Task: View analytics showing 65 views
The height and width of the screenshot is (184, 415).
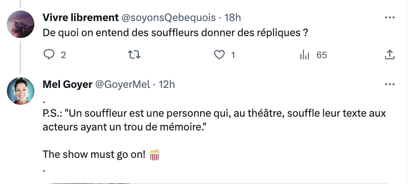Action: [x=306, y=55]
